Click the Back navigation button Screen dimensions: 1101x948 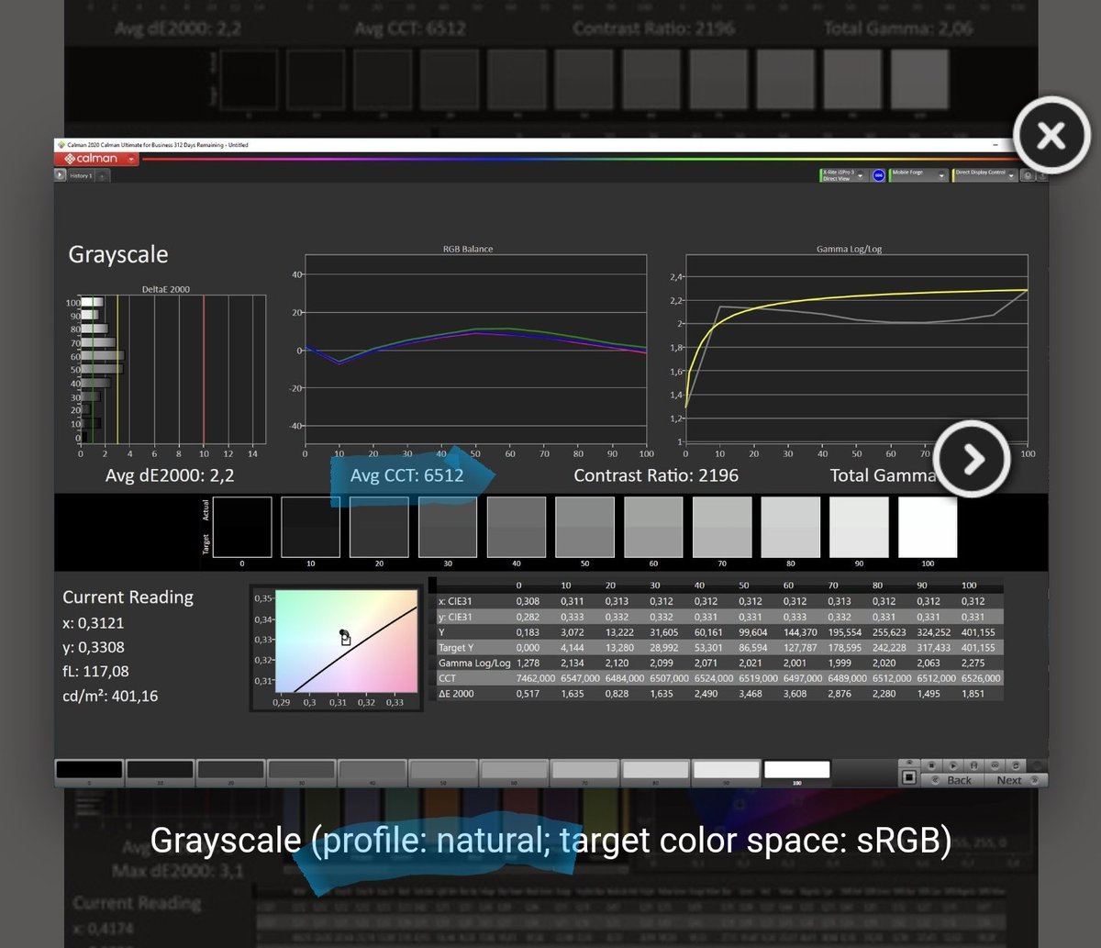click(951, 779)
